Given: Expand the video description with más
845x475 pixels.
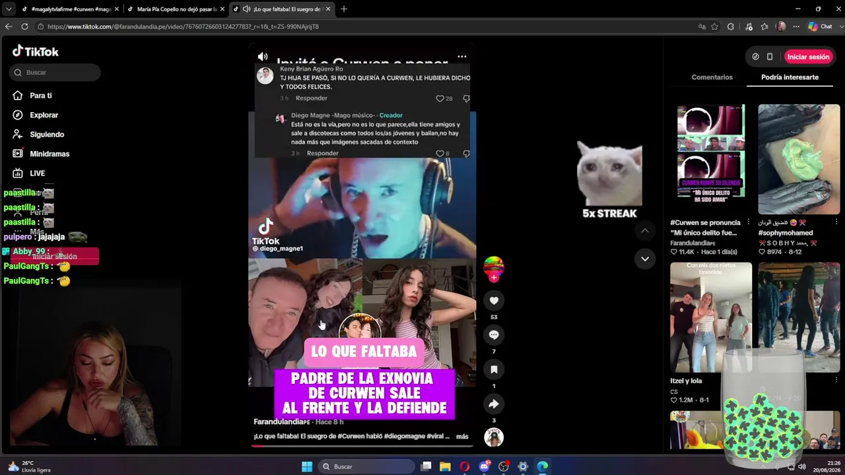Looking at the screenshot, I should coord(462,436).
